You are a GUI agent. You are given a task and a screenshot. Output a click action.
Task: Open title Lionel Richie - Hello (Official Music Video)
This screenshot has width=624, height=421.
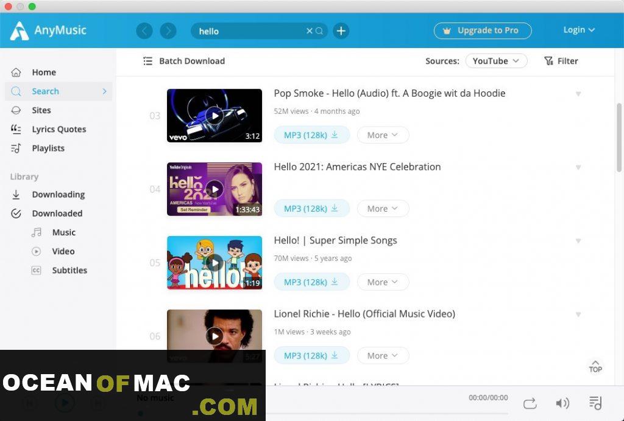364,314
